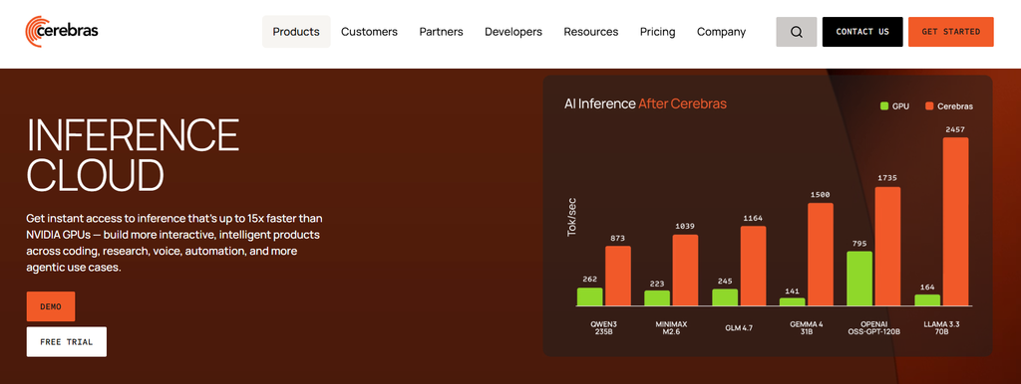Click the Cerebras bar labeled 1039
The width and height of the screenshot is (1021, 384).
coord(685,271)
